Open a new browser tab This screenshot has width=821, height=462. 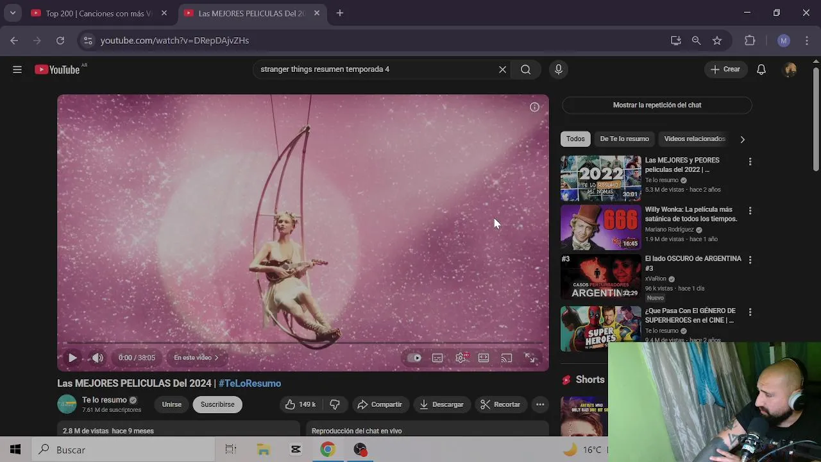[340, 13]
